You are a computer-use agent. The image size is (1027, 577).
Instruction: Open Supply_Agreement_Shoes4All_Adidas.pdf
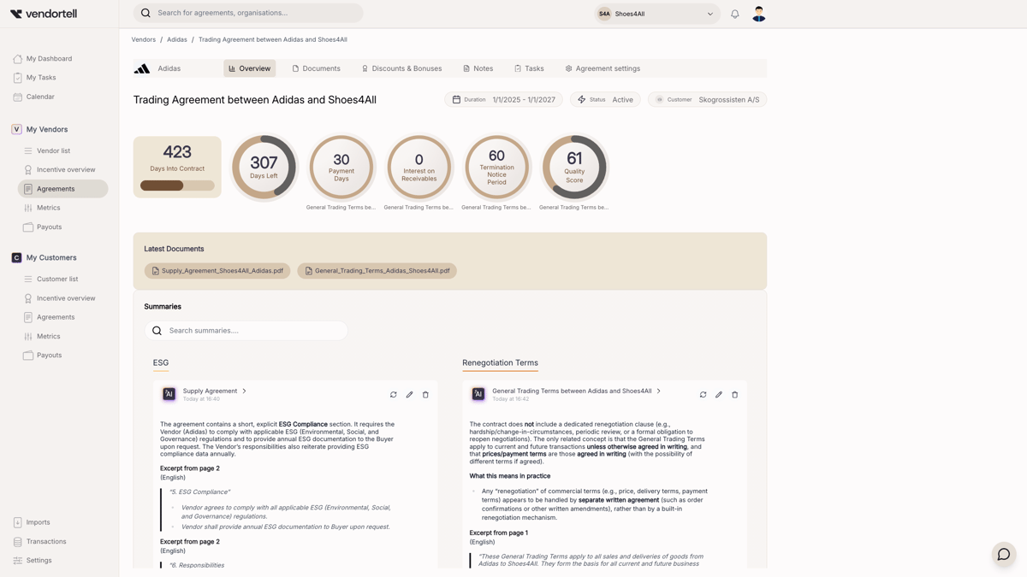(217, 270)
